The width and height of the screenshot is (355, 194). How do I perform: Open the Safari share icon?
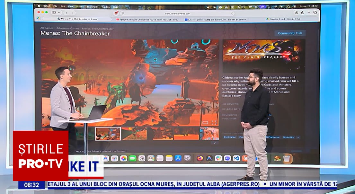point(303,13)
